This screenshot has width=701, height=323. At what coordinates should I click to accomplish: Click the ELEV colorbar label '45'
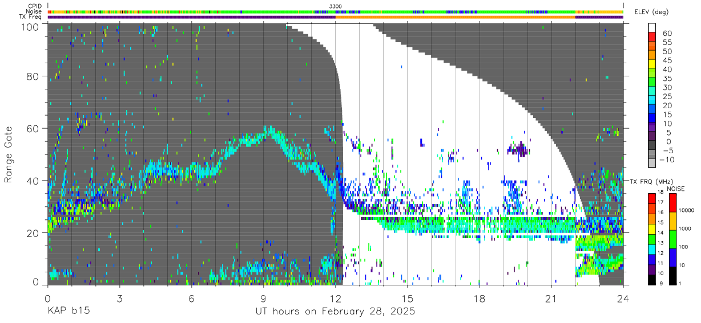(667, 60)
